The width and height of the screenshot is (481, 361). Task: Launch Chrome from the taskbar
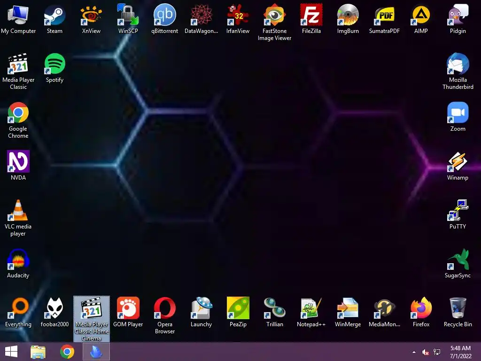click(x=67, y=352)
